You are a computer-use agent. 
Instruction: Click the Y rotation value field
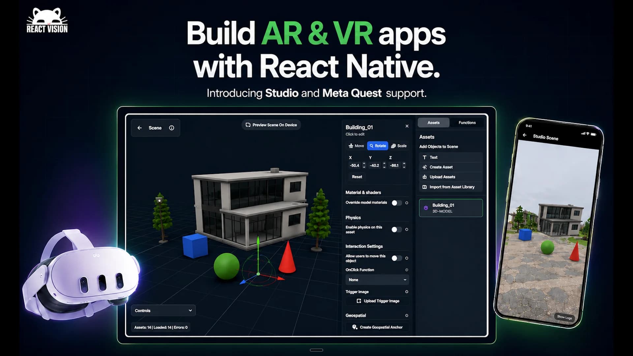375,165
